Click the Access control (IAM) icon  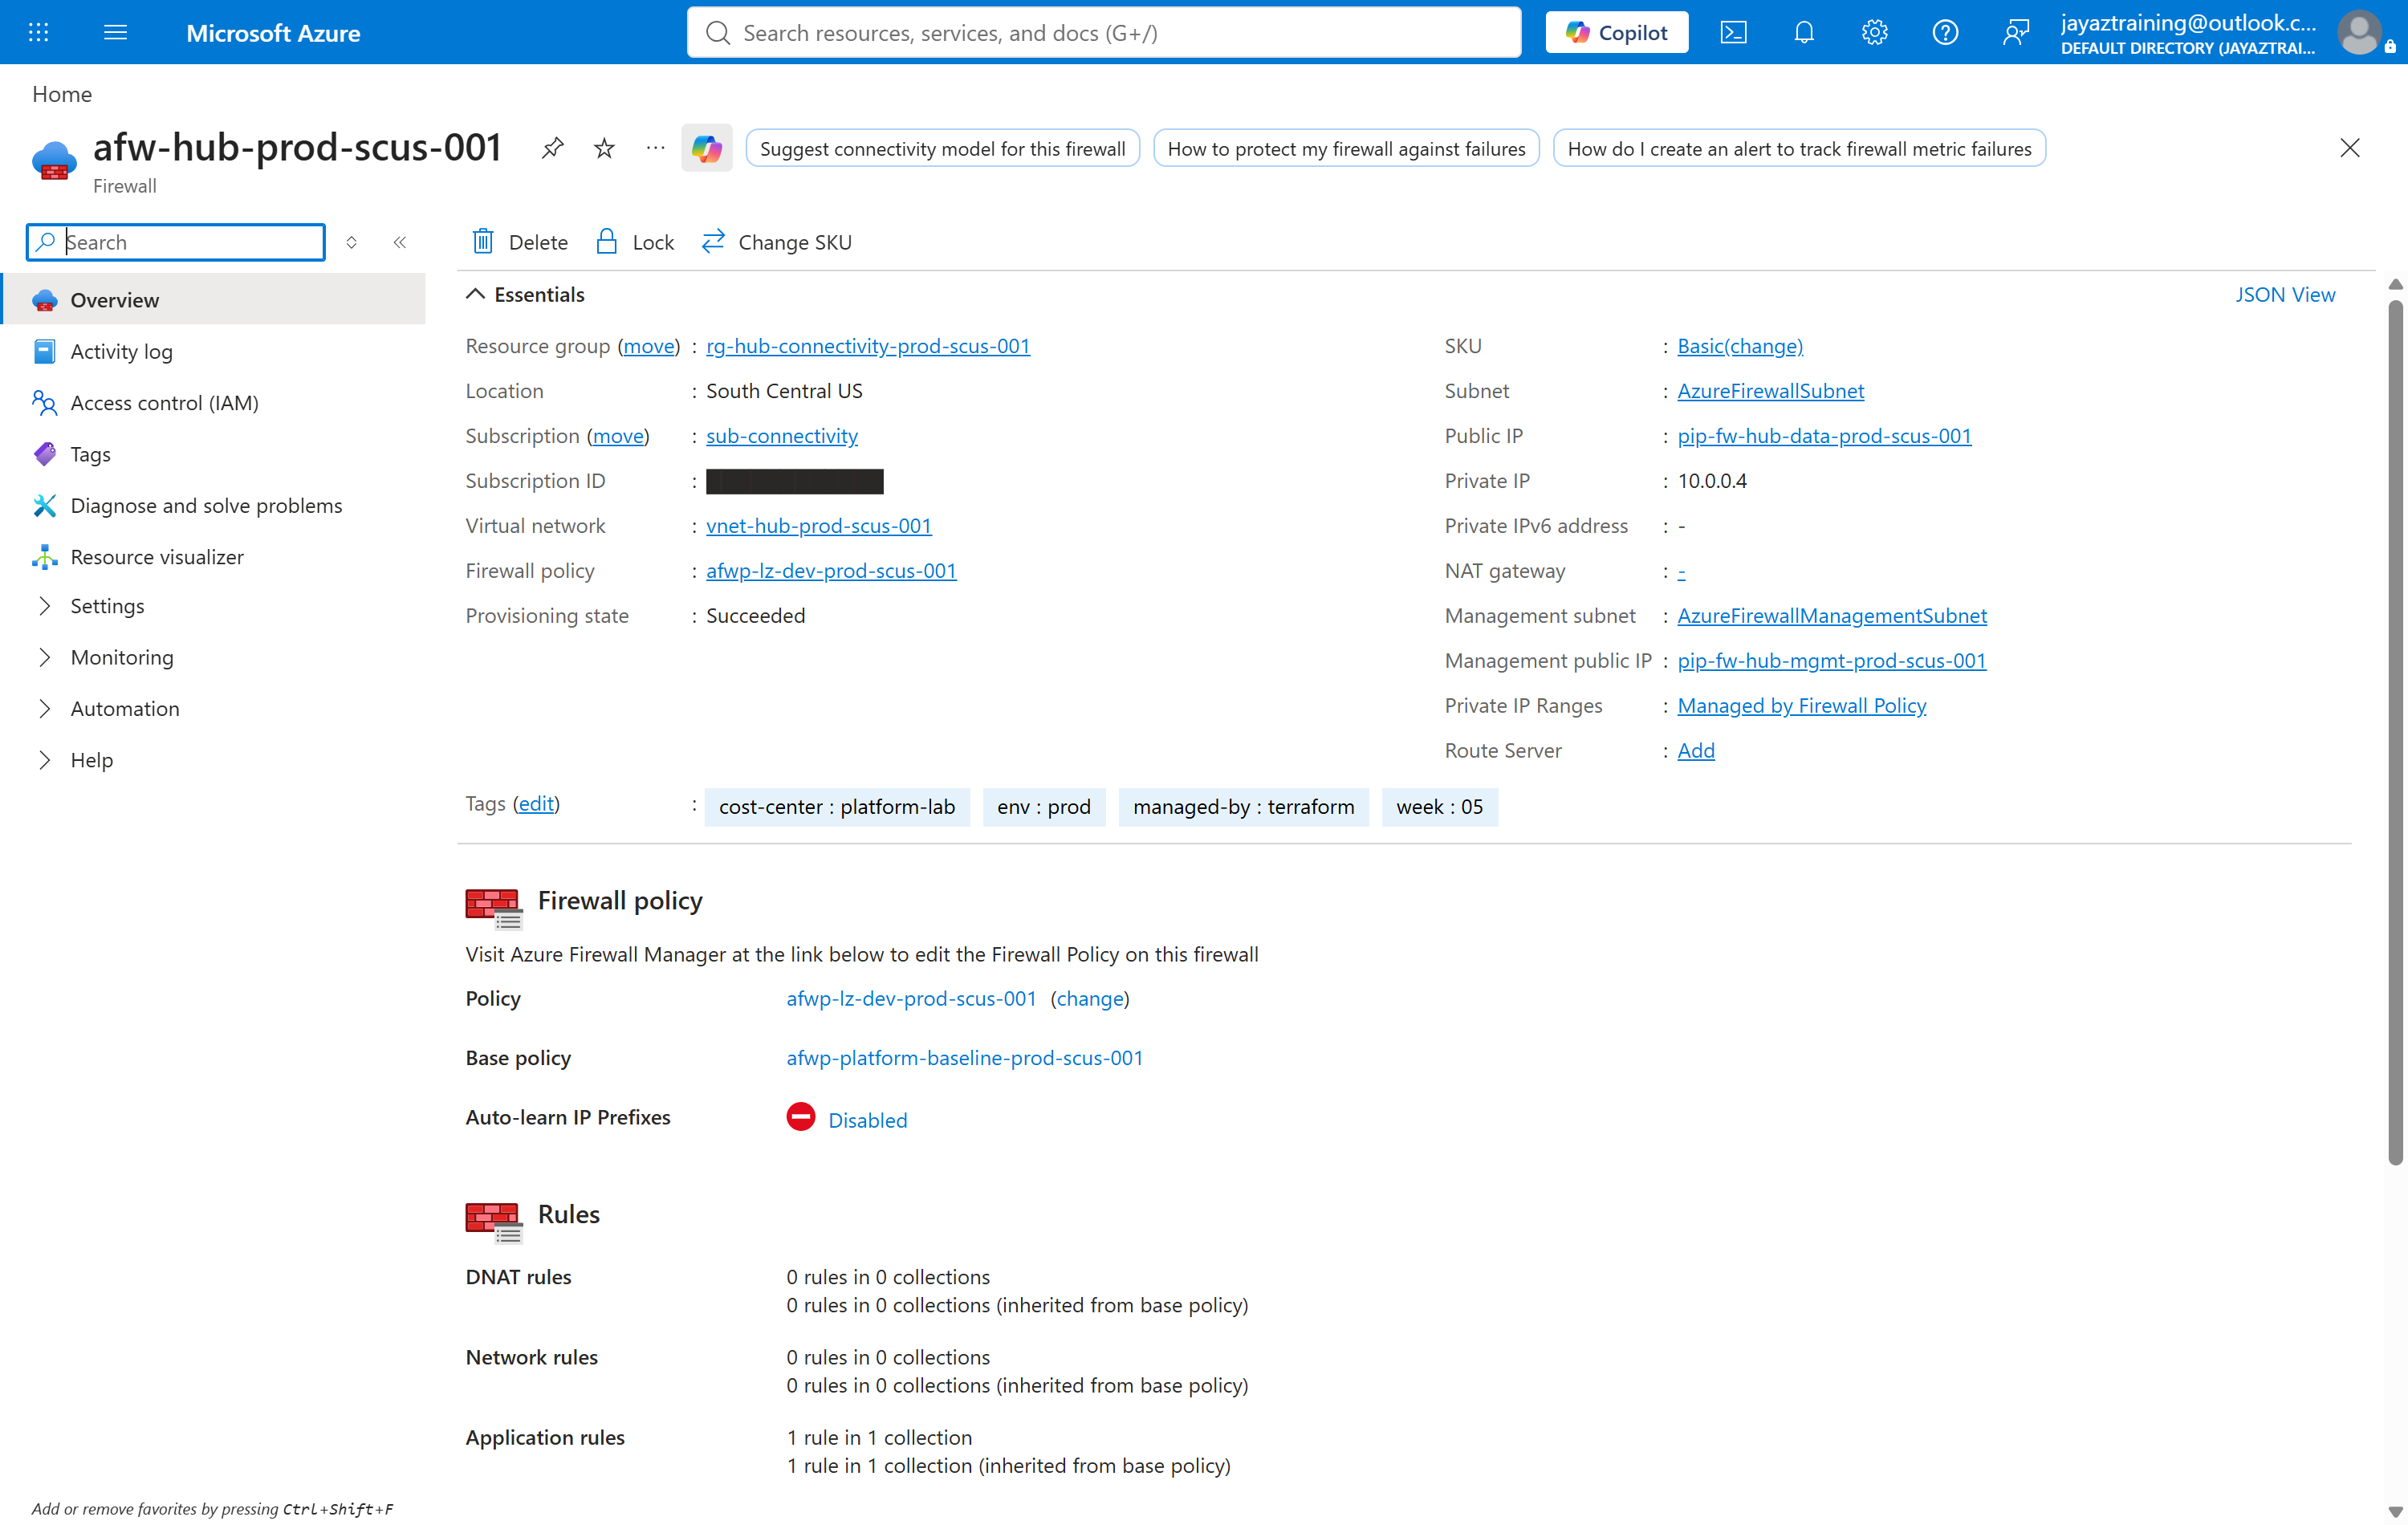click(x=44, y=403)
